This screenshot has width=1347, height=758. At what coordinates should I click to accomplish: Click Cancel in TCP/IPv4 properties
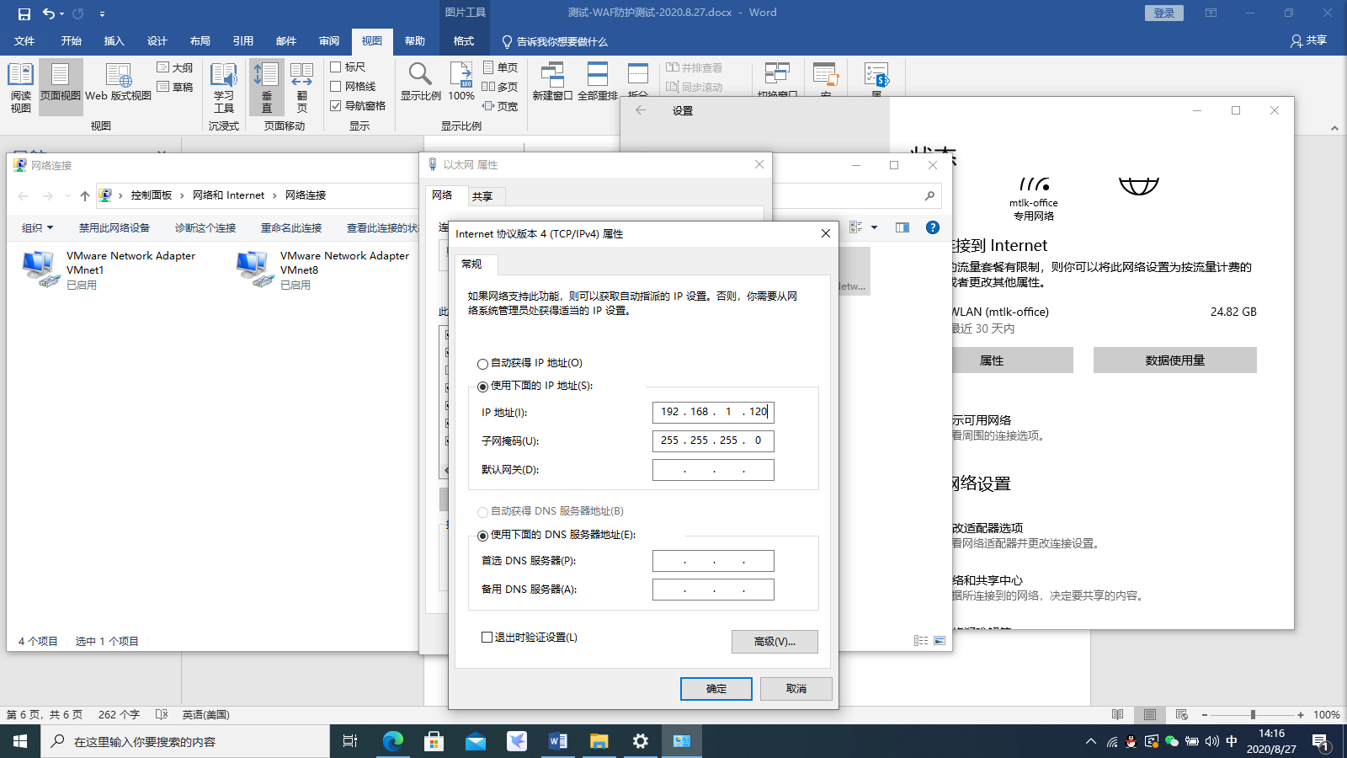(x=796, y=689)
